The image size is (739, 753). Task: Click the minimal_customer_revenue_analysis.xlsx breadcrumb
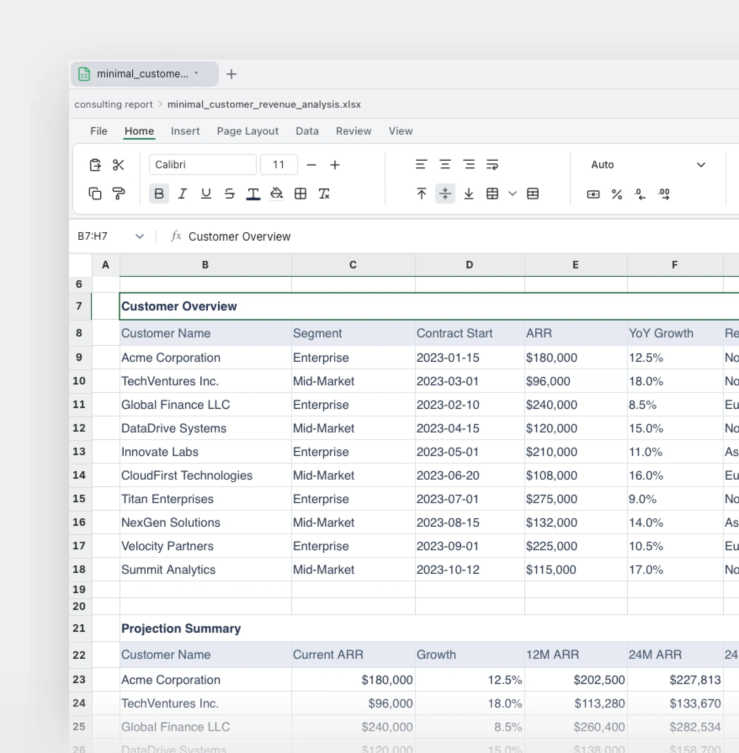(264, 104)
